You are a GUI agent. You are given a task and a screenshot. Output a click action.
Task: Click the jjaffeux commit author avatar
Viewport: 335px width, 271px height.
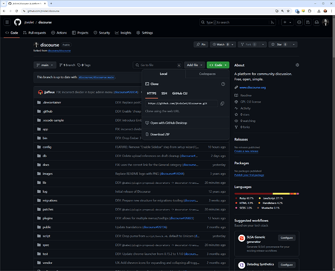coord(40,92)
